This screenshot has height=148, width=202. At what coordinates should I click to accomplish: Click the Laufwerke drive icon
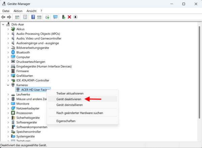[13, 95]
